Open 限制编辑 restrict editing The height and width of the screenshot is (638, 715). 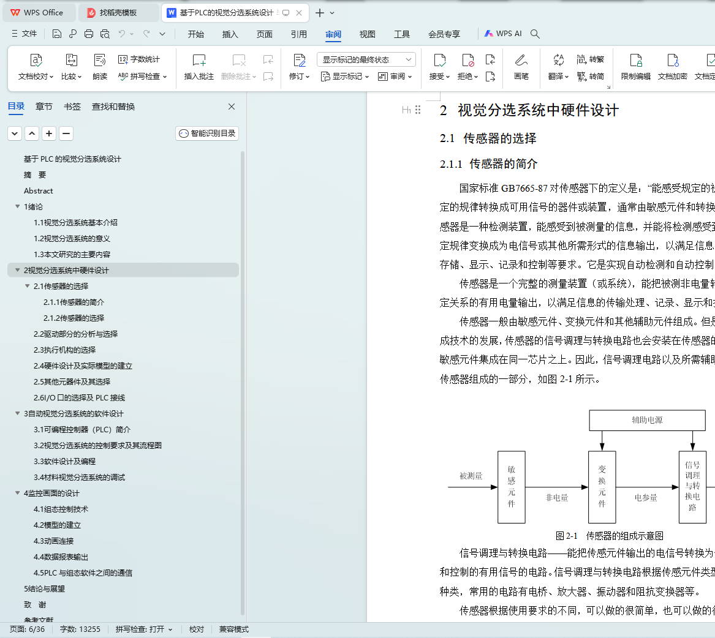(x=635, y=67)
